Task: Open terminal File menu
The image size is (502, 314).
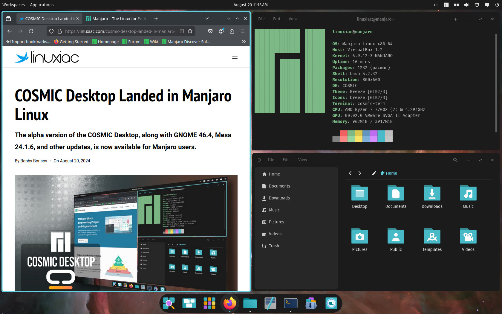Action: pos(261,19)
